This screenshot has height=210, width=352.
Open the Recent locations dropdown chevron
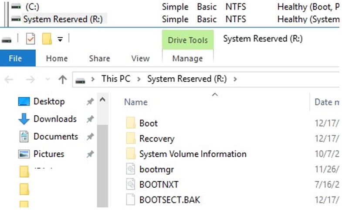[x=47, y=80]
